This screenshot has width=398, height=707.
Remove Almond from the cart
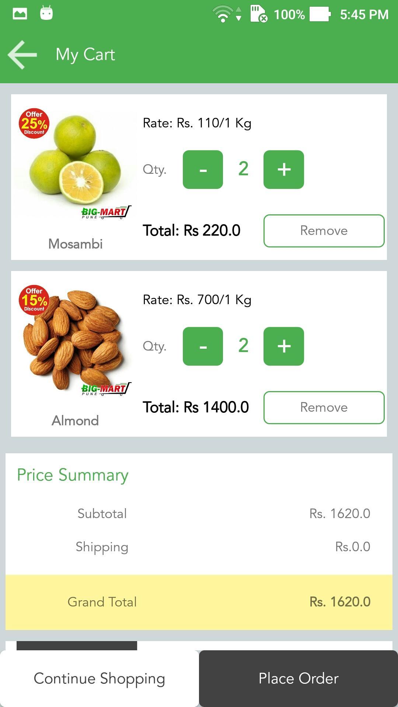(324, 407)
